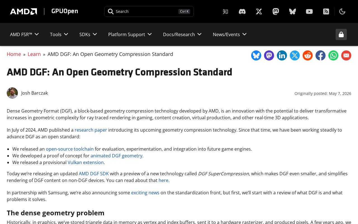358x224 pixels.
Task: Open the AMD DGF SDK link
Action: click(x=94, y=174)
